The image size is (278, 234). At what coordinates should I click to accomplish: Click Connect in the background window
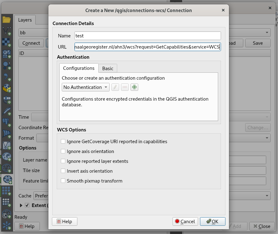point(31,43)
